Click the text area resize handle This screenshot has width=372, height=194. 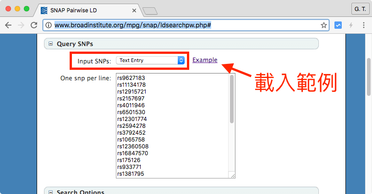[x=233, y=176]
